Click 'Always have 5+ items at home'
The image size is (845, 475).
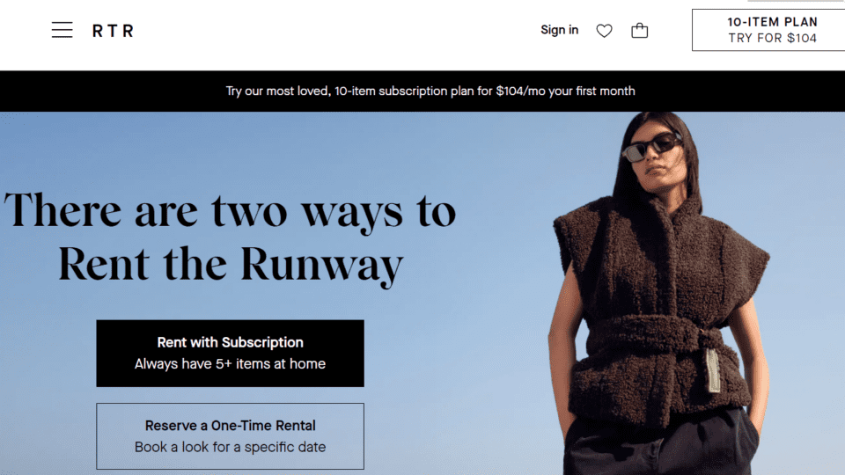click(x=230, y=364)
